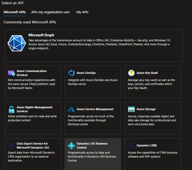Click the Azure Communication Services chat icon

[11, 73]
